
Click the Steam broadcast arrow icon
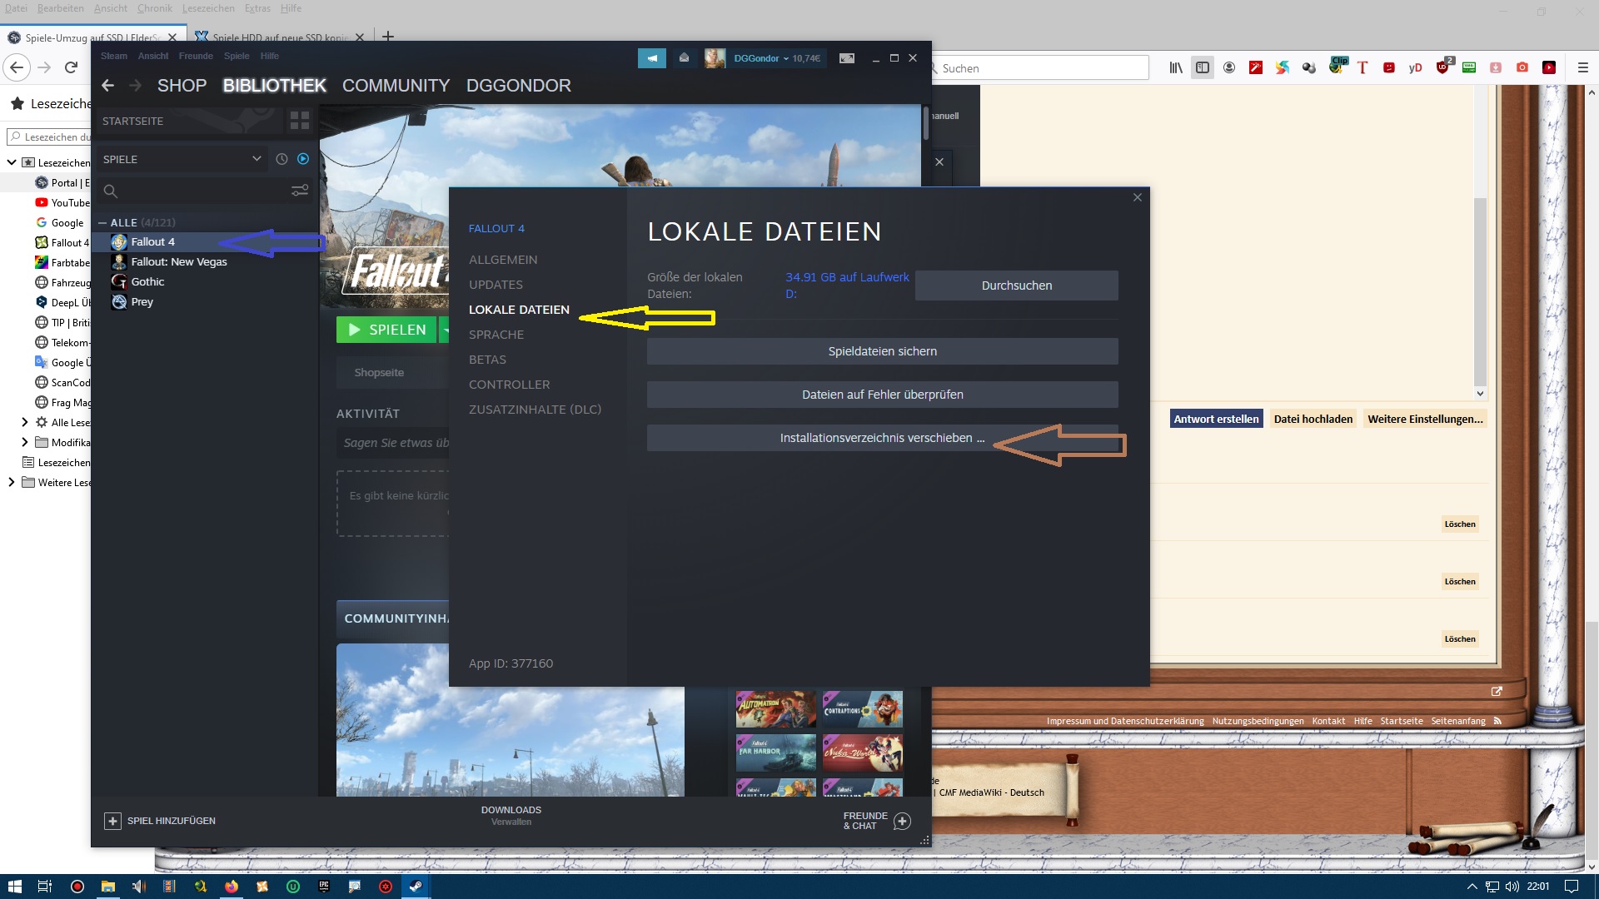coord(652,58)
